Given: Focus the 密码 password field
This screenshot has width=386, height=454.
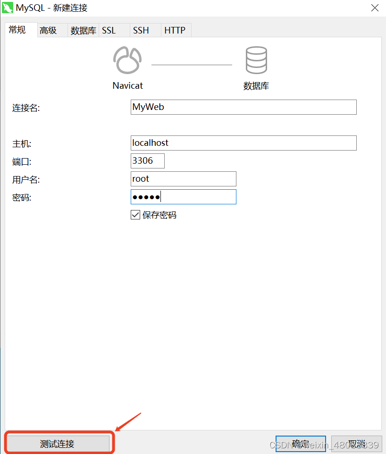Looking at the screenshot, I should tap(183, 197).
